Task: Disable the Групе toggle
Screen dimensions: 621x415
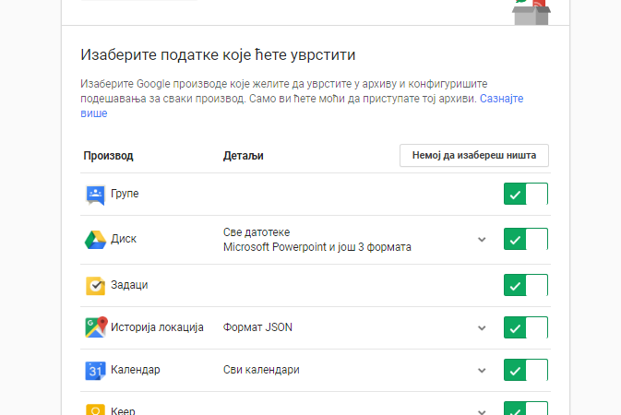Action: coord(526,194)
